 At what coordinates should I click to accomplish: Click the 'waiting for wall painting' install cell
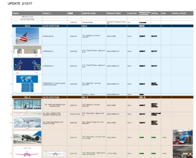click(x=156, y=114)
